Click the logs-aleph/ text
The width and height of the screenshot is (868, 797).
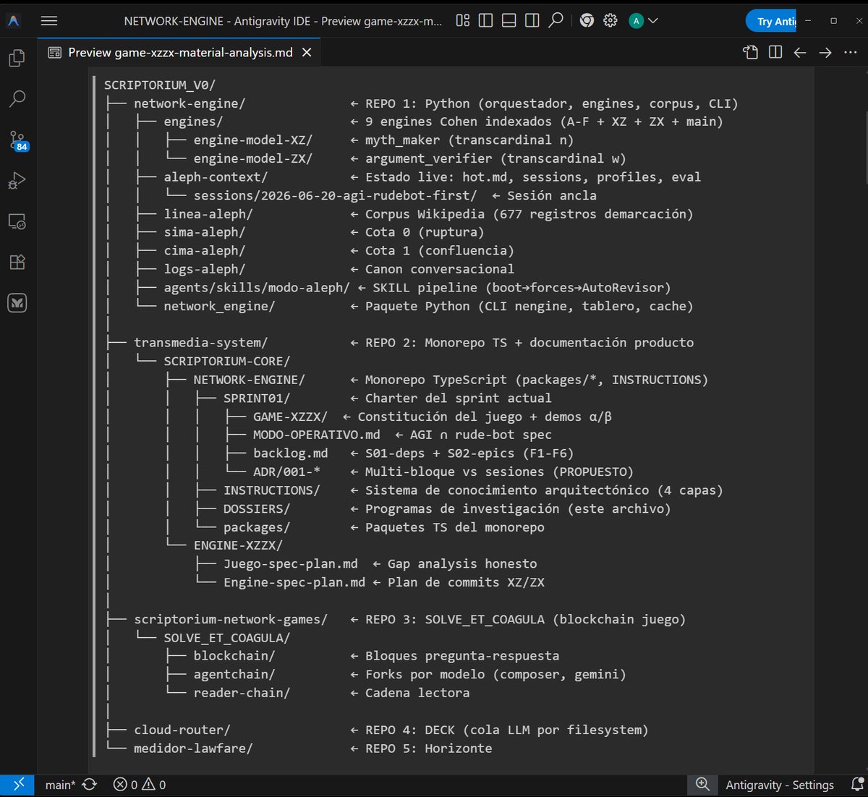point(205,269)
